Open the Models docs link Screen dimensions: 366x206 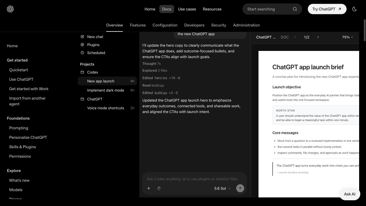point(16,190)
